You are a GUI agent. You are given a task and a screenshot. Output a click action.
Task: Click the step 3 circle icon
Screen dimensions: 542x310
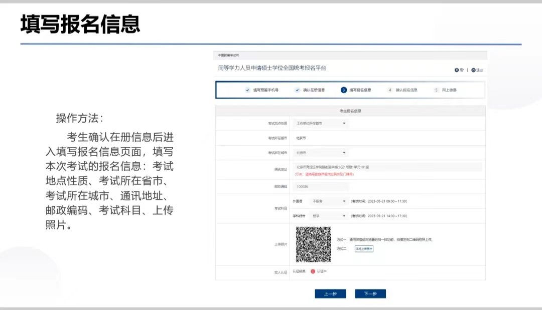(344, 90)
